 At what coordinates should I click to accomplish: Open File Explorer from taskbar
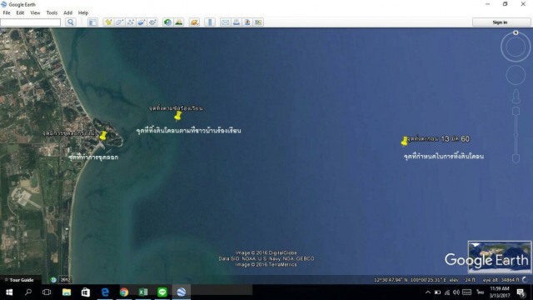(67, 292)
